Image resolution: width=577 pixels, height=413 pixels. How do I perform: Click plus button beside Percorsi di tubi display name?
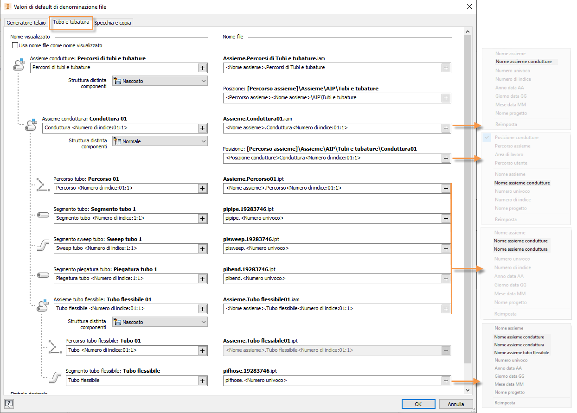coord(203,68)
